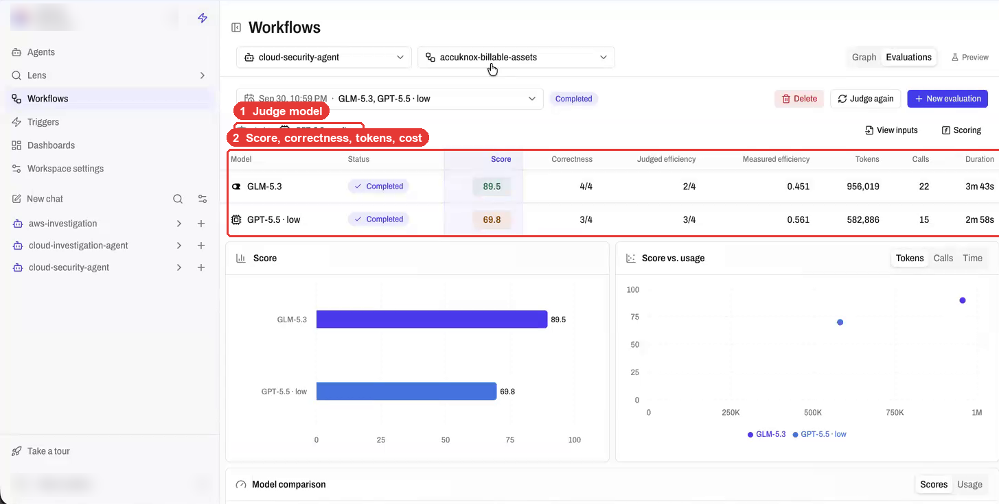
Task: Switch to the Graph view toggle
Action: click(864, 58)
